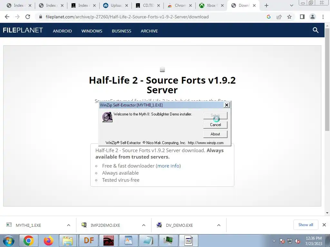
Task: Expand options for DV_DEMO.EXE download
Action: (x=219, y=225)
